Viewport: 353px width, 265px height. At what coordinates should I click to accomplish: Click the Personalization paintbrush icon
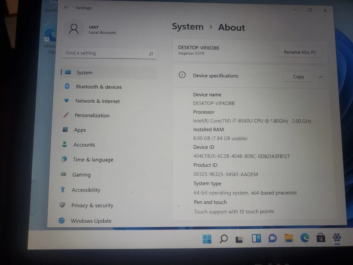click(66, 115)
